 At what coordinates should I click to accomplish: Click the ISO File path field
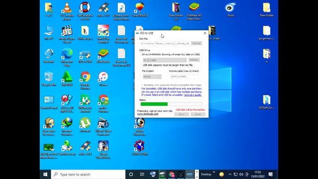click(x=165, y=43)
